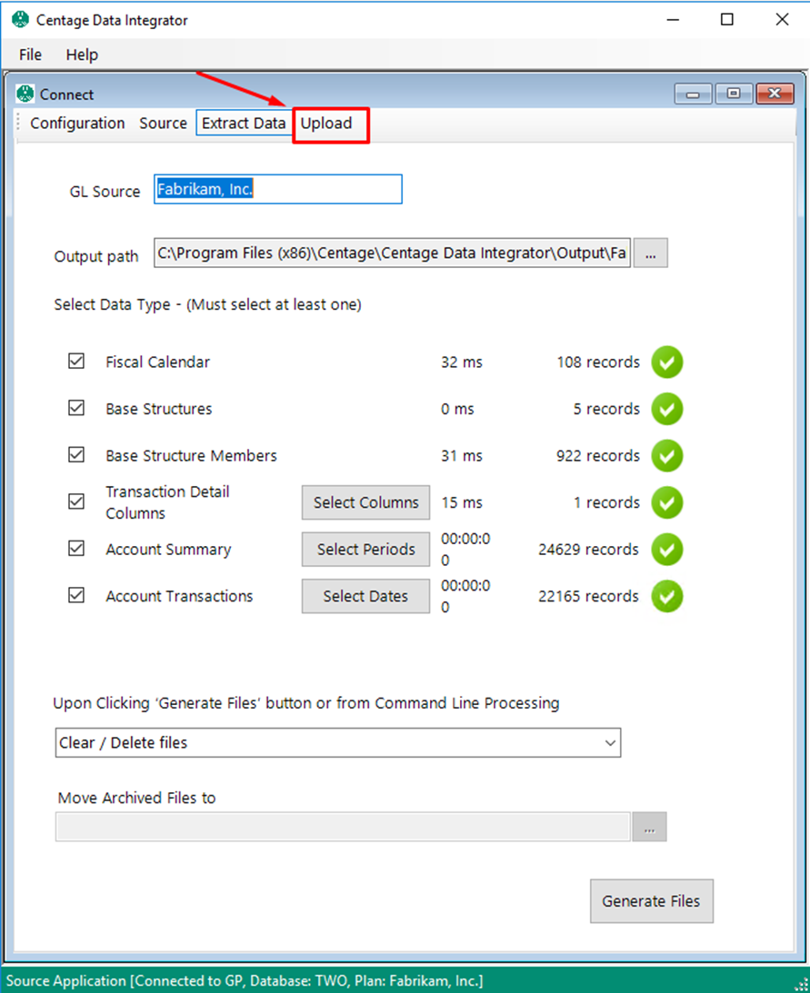Click the Base Structure Members green checkmark

(x=666, y=456)
